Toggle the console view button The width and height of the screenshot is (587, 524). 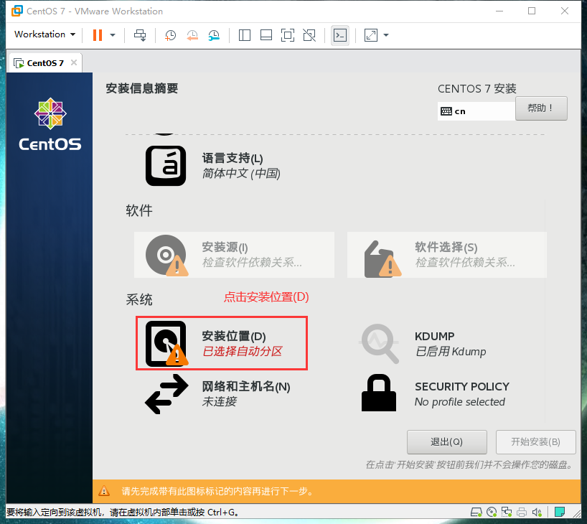[x=340, y=35]
